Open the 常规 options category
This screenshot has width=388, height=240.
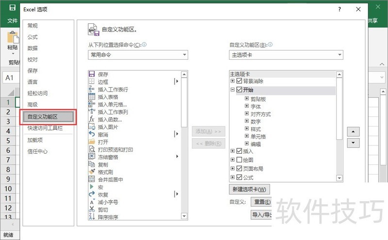[x=32, y=26]
